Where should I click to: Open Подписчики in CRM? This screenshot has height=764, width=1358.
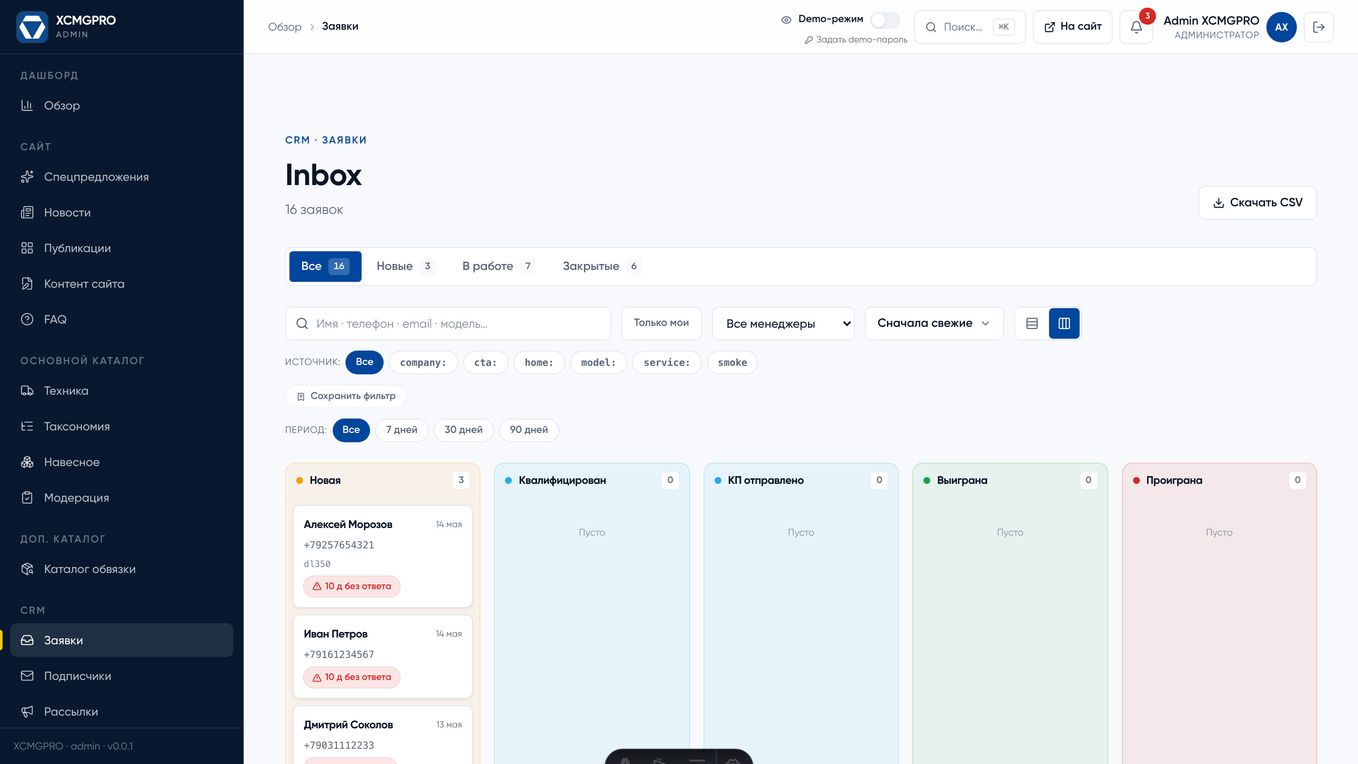click(121, 676)
